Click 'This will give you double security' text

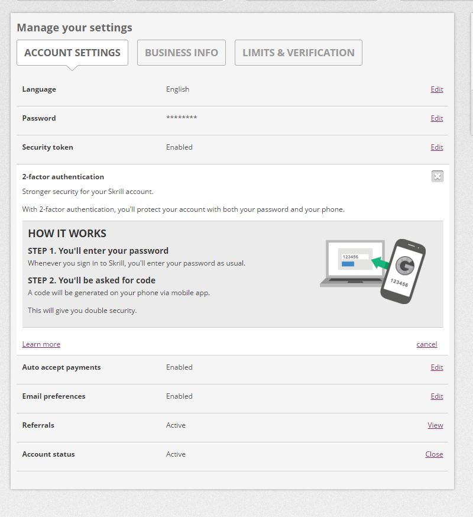coord(82,311)
